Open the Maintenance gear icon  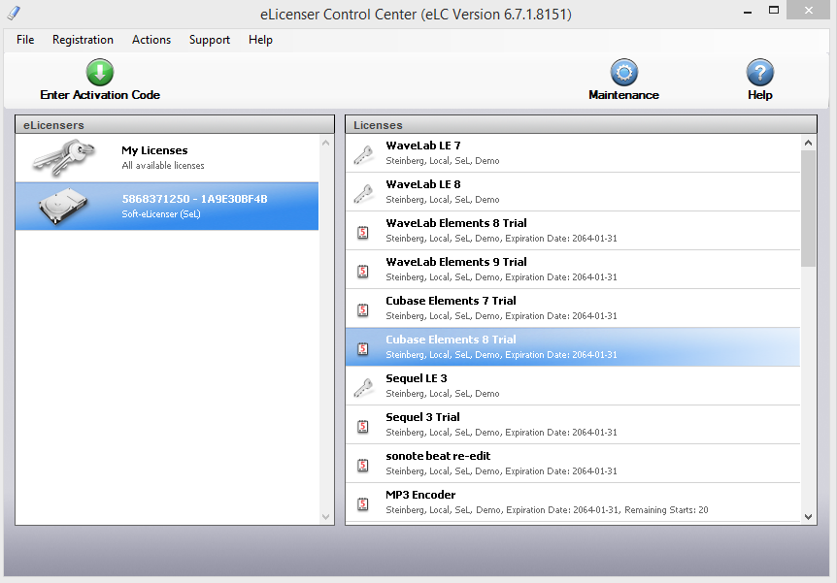pyautogui.click(x=624, y=73)
